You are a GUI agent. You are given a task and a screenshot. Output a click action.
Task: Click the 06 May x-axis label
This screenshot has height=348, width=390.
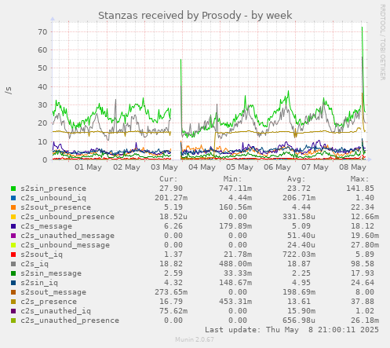coord(277,167)
